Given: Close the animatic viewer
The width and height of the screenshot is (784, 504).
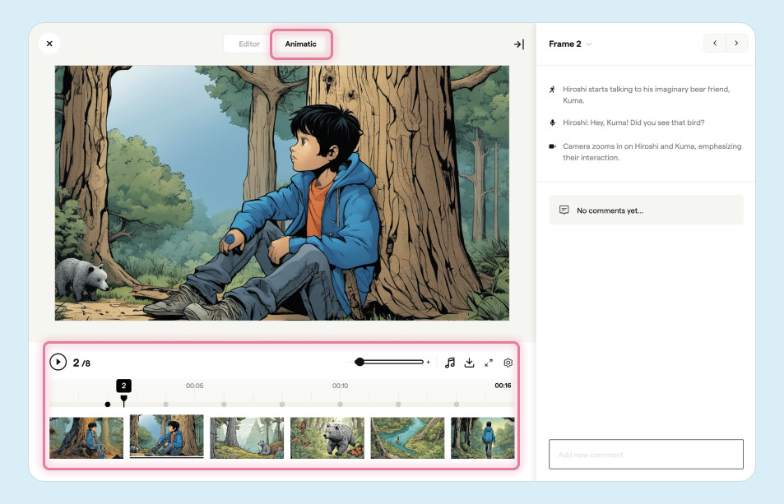Looking at the screenshot, I should [x=49, y=44].
